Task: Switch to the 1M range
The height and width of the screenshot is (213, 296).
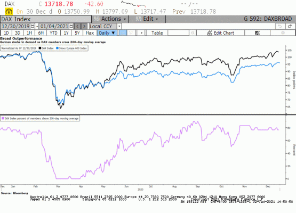Action: 29,33
